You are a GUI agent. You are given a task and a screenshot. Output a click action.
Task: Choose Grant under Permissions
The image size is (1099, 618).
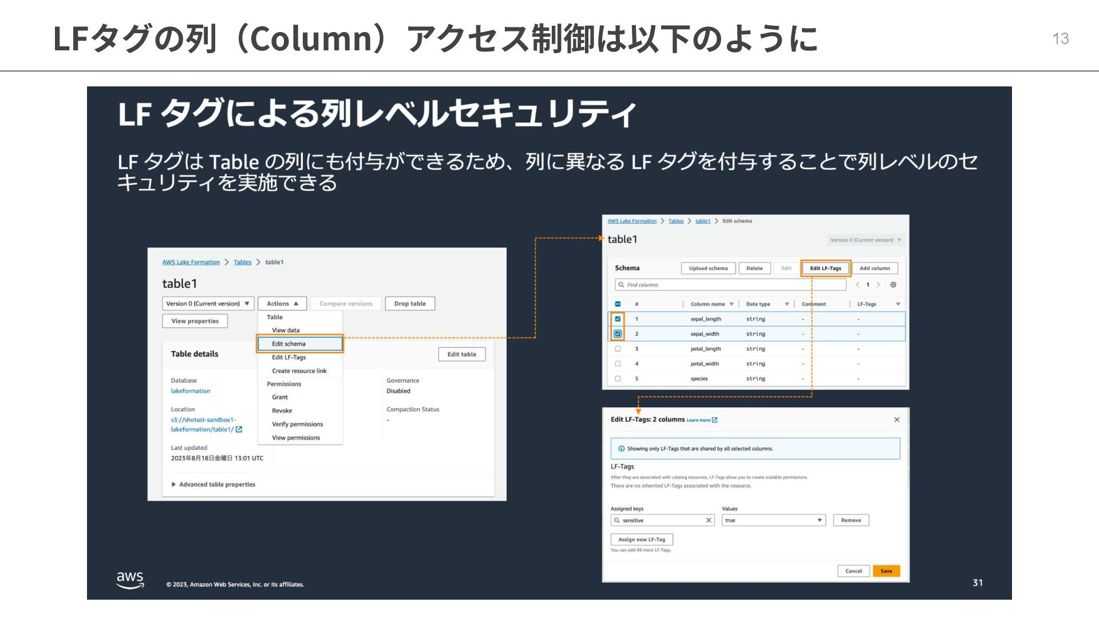[x=280, y=397]
